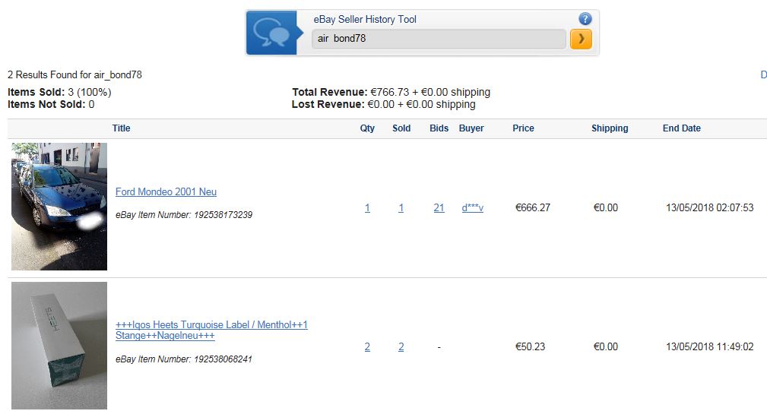Click quantity link in Ford Mondeo row
This screenshot has width=767, height=411.
(367, 207)
